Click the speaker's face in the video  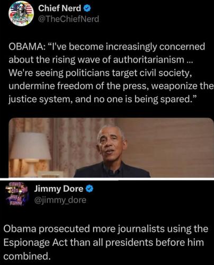(110, 143)
